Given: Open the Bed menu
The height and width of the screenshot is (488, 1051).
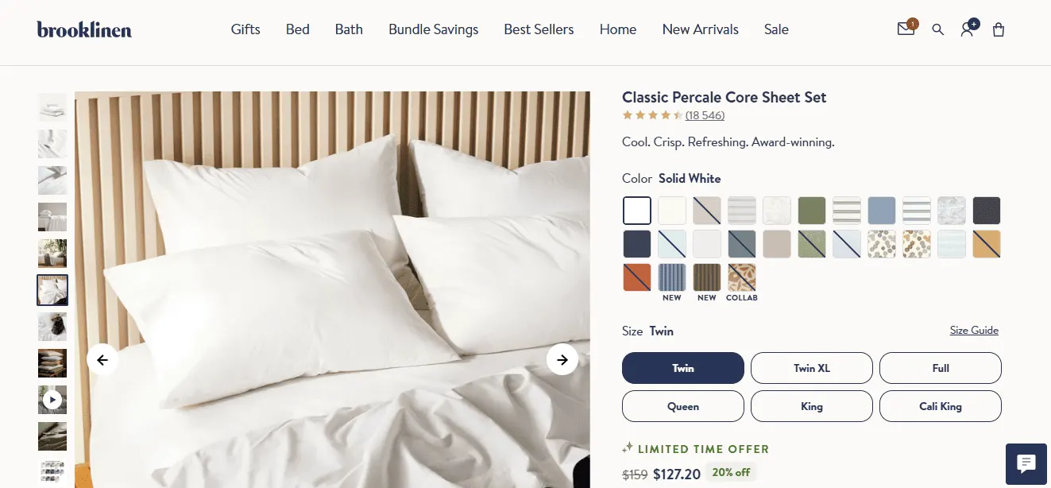Looking at the screenshot, I should pos(297,29).
